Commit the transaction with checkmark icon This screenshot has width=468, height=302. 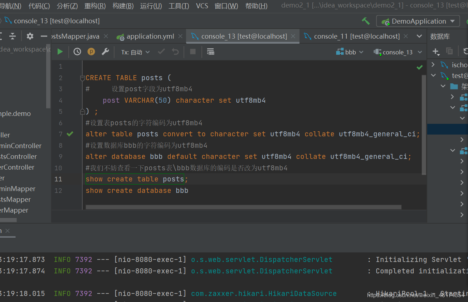click(161, 52)
